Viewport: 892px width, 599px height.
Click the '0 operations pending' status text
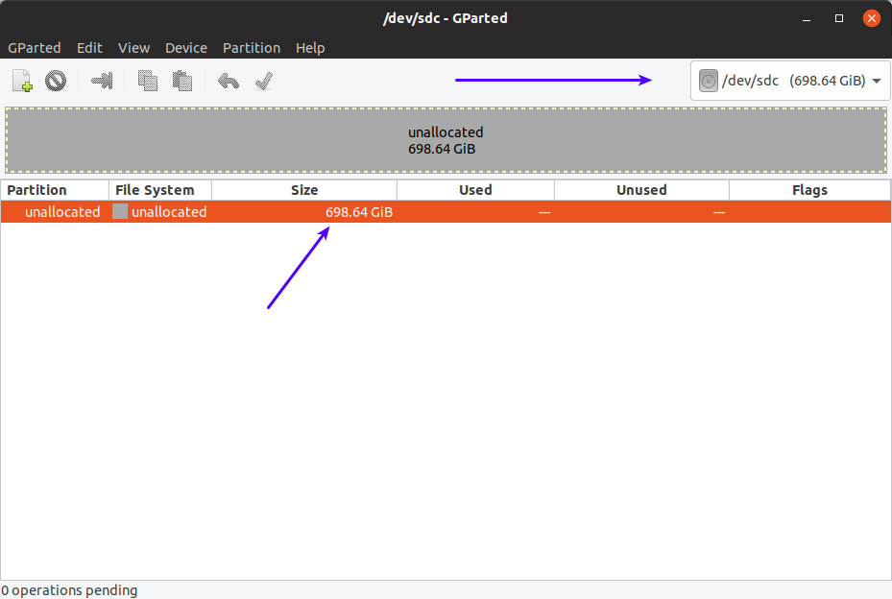click(x=69, y=590)
